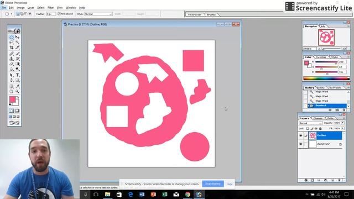Select the Type tool in toolbox
The image size is (354, 199).
coord(17,75)
